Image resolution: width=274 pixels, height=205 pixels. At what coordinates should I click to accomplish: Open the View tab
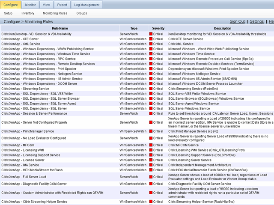[x=46, y=5]
